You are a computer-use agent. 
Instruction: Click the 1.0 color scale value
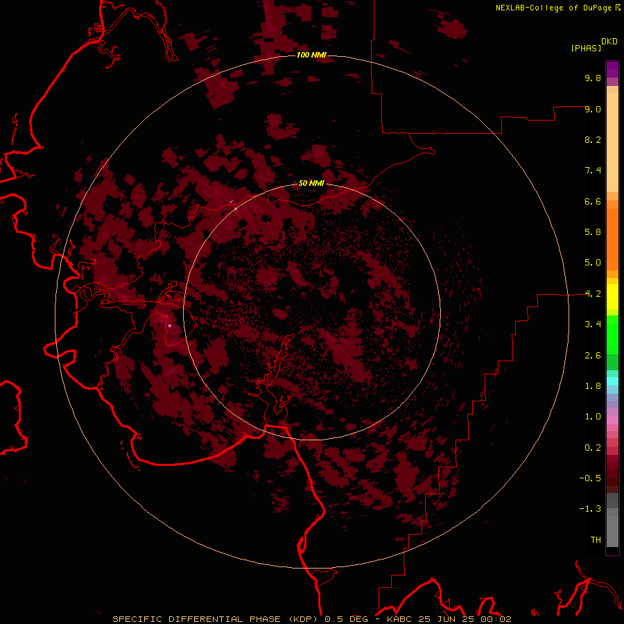pyautogui.click(x=593, y=417)
